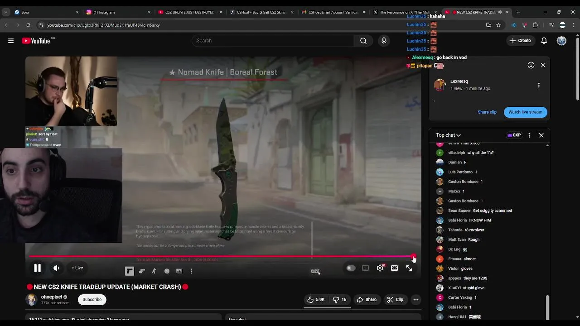
Task: Switch to The Resonance on X tab
Action: tap(405, 12)
